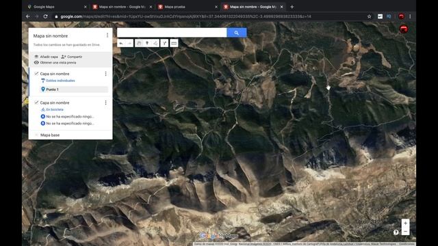Image resolution: width=438 pixels, height=246 pixels.
Task: Open En bicicleta travel mode link
Action: (55, 109)
